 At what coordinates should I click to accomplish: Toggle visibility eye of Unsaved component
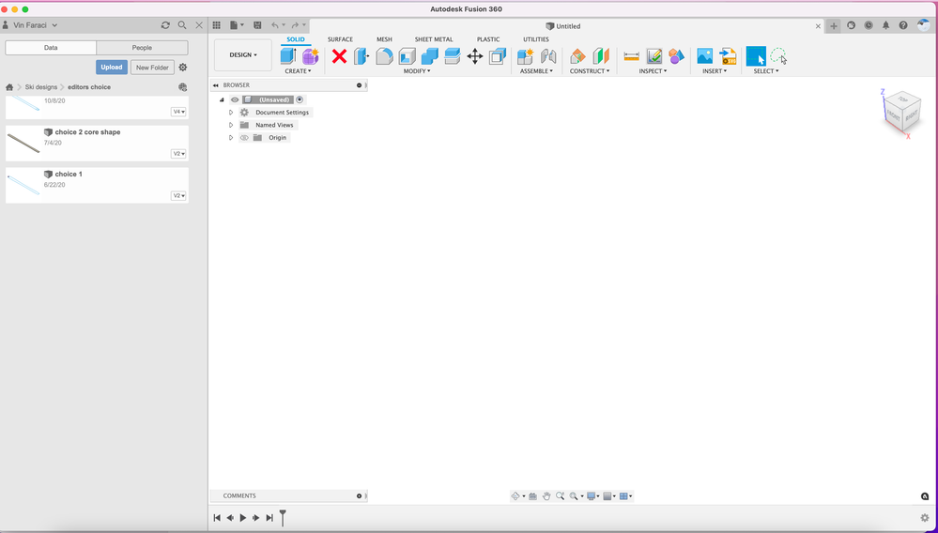click(x=235, y=99)
